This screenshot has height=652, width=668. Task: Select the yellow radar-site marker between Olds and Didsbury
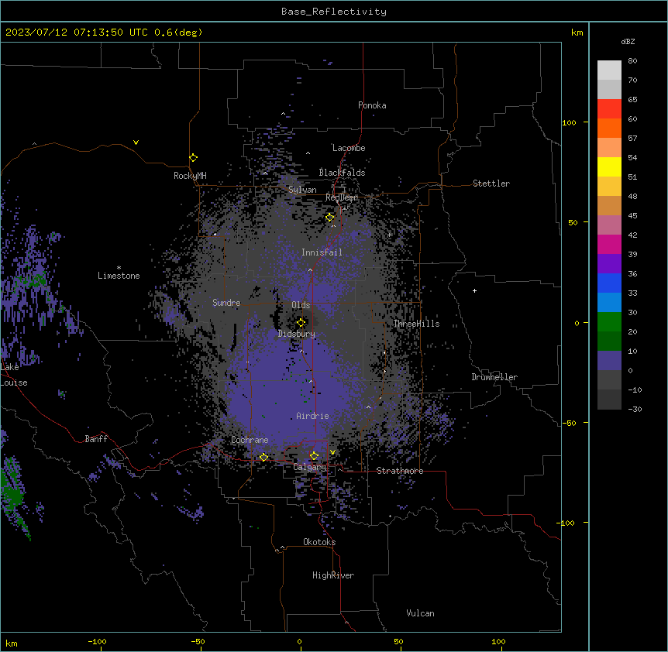click(x=301, y=322)
